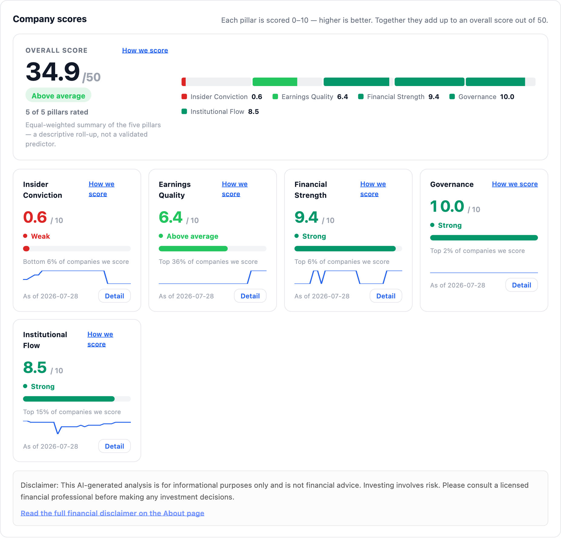This screenshot has height=538, width=561.
Task: Read the full financial disclaimer link
Action: [112, 513]
